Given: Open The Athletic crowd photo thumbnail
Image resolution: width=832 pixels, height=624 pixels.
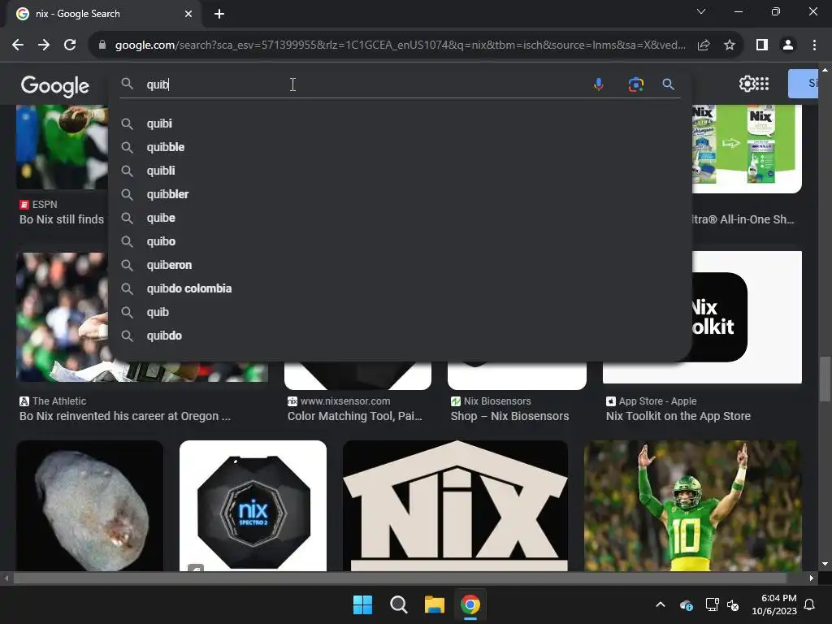Looking at the screenshot, I should pyautogui.click(x=62, y=318).
